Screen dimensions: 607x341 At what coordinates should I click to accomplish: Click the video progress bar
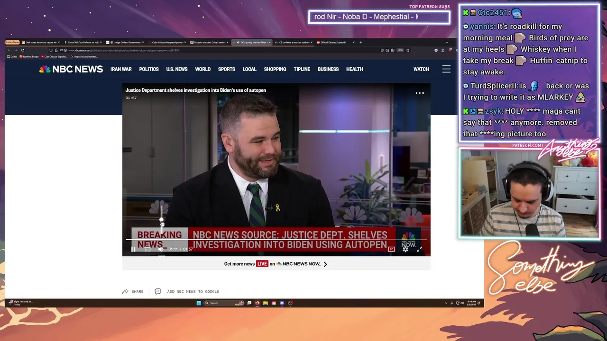coord(276,240)
